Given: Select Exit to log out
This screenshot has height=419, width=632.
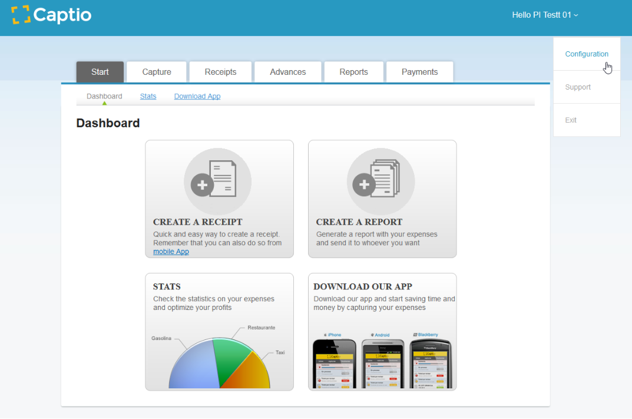Looking at the screenshot, I should 571,120.
